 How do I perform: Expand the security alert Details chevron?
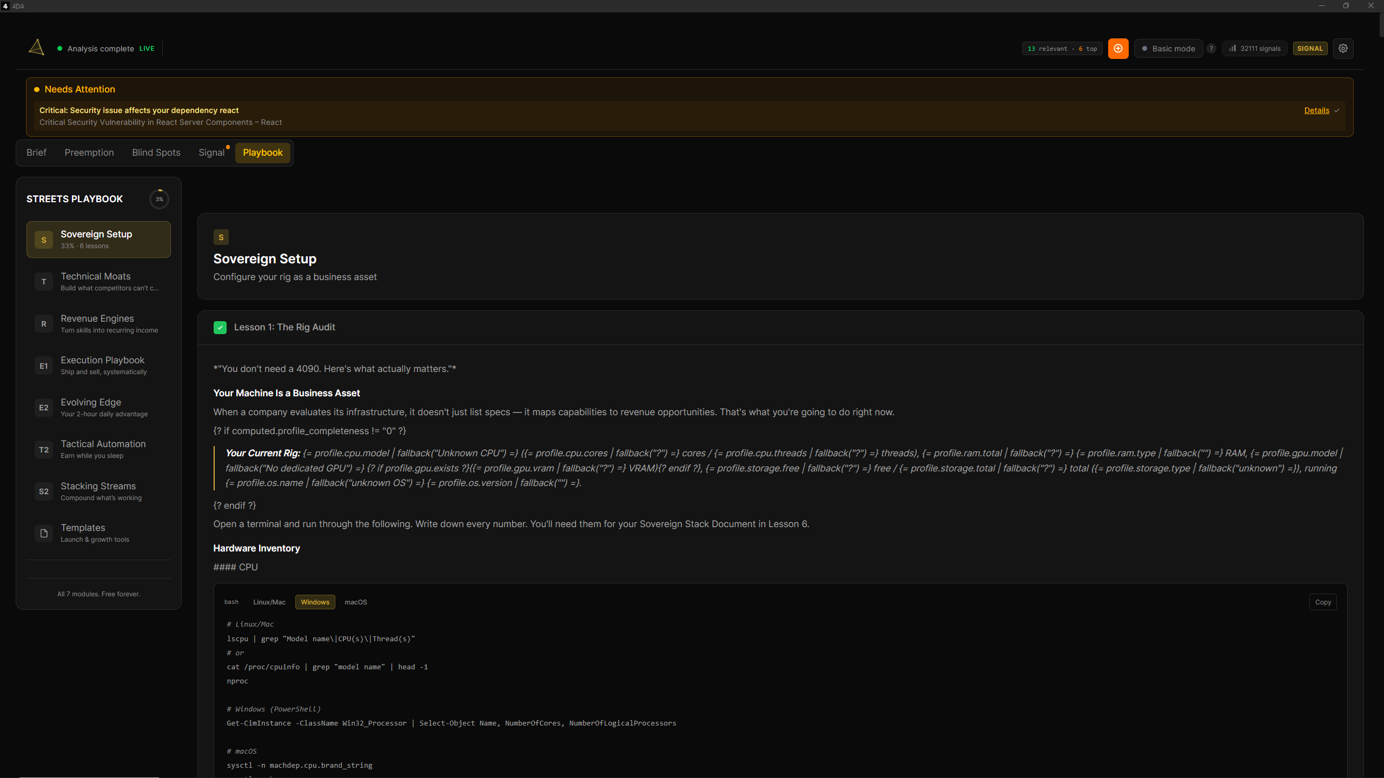point(1337,110)
